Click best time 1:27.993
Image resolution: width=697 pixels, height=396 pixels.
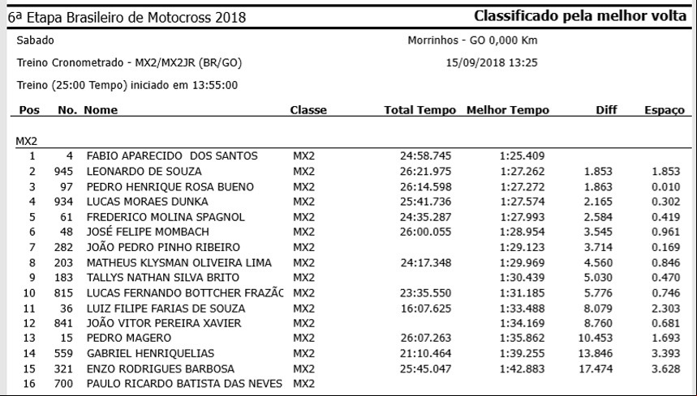[522, 217]
